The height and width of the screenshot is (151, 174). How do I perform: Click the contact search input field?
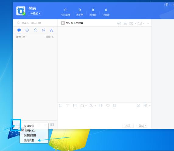click(35, 23)
